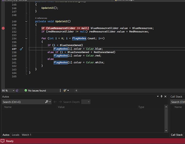
Task: Collapse the for loop at line 154
Action: tap(26, 39)
